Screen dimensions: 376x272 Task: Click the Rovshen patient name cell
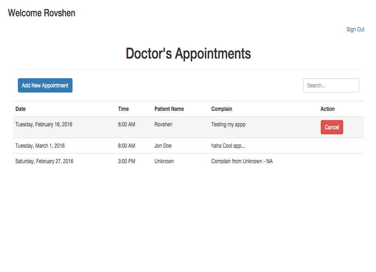tap(163, 124)
